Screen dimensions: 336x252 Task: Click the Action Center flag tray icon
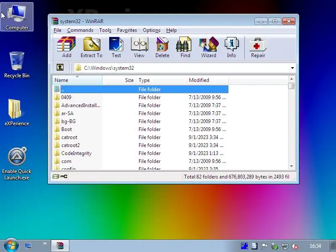pyautogui.click(x=264, y=246)
